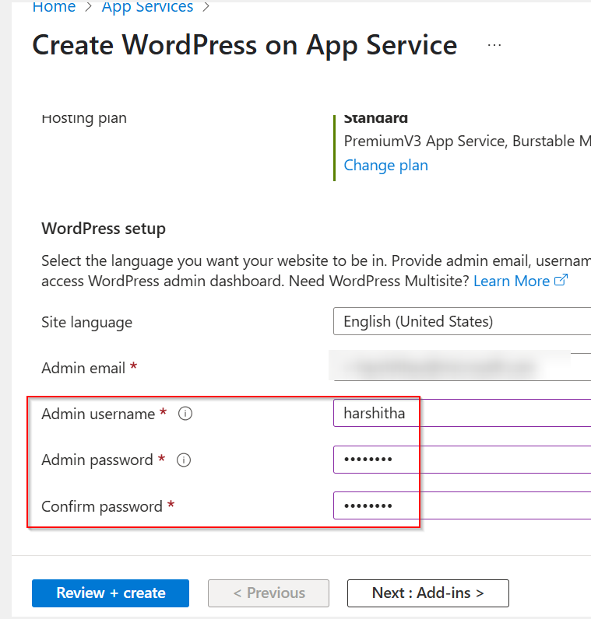Open the Home breadcrumb link

pos(54,7)
